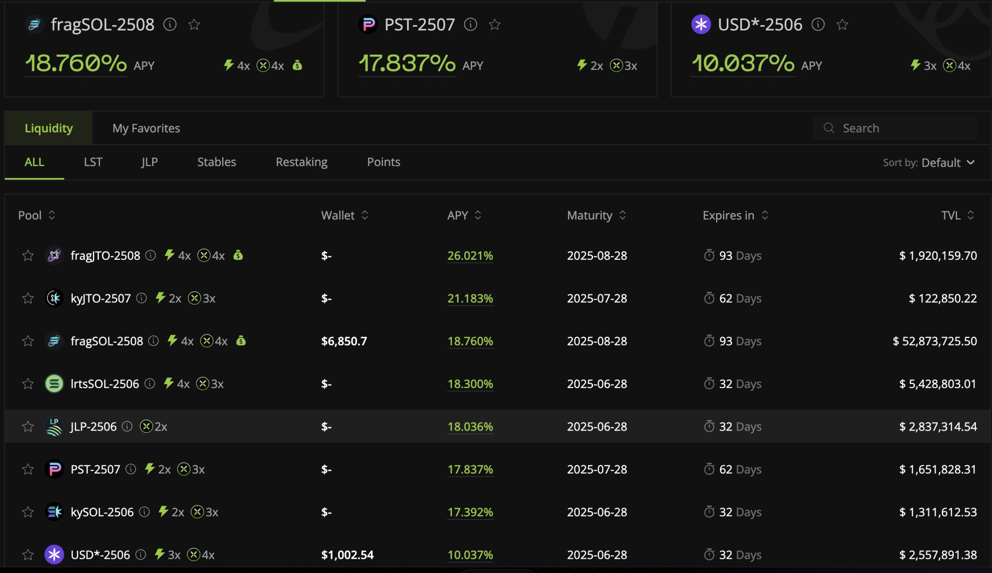Select the Stables filter tab
The width and height of the screenshot is (992, 573).
217,162
